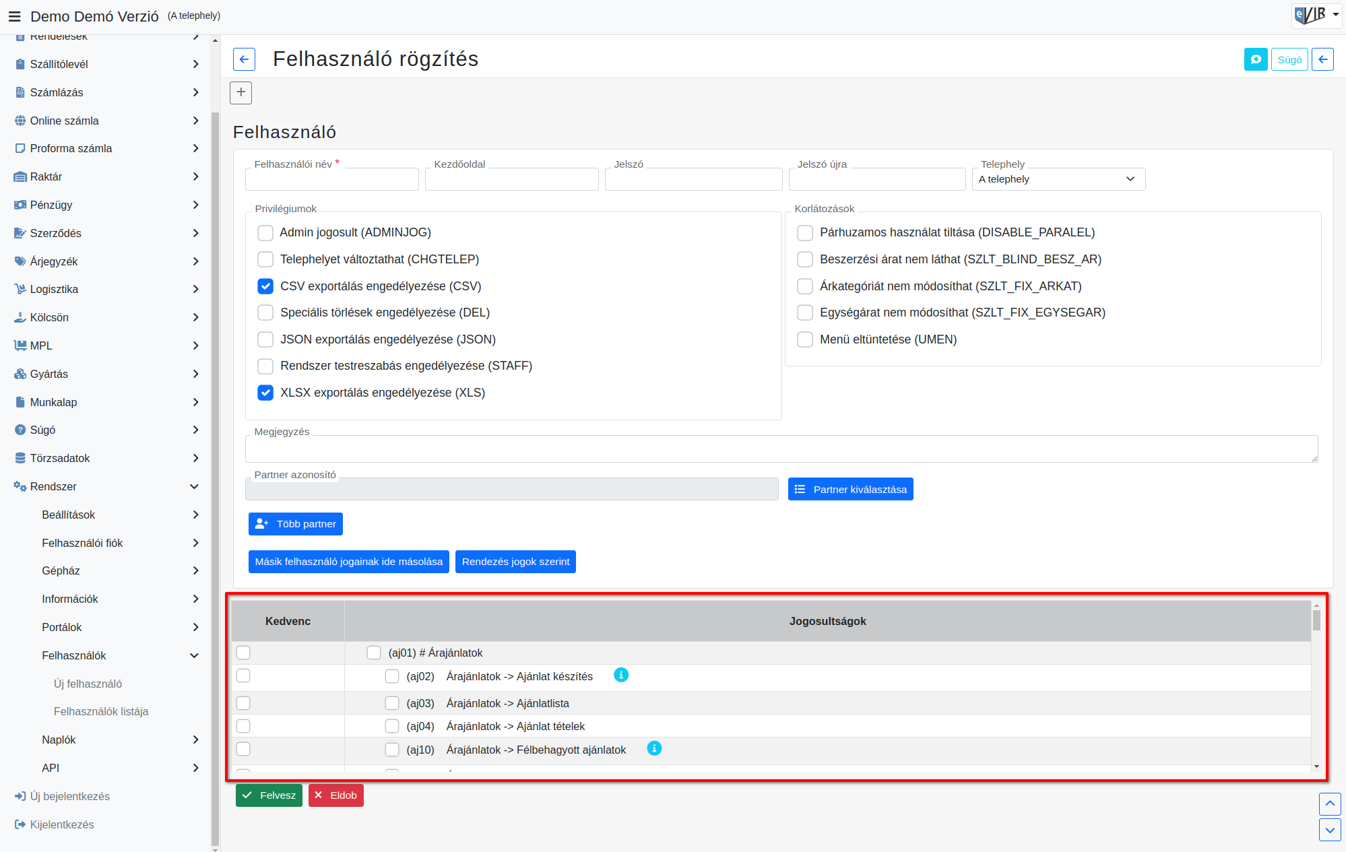Open the Telephely dropdown
This screenshot has width=1346, height=852.
click(1058, 179)
